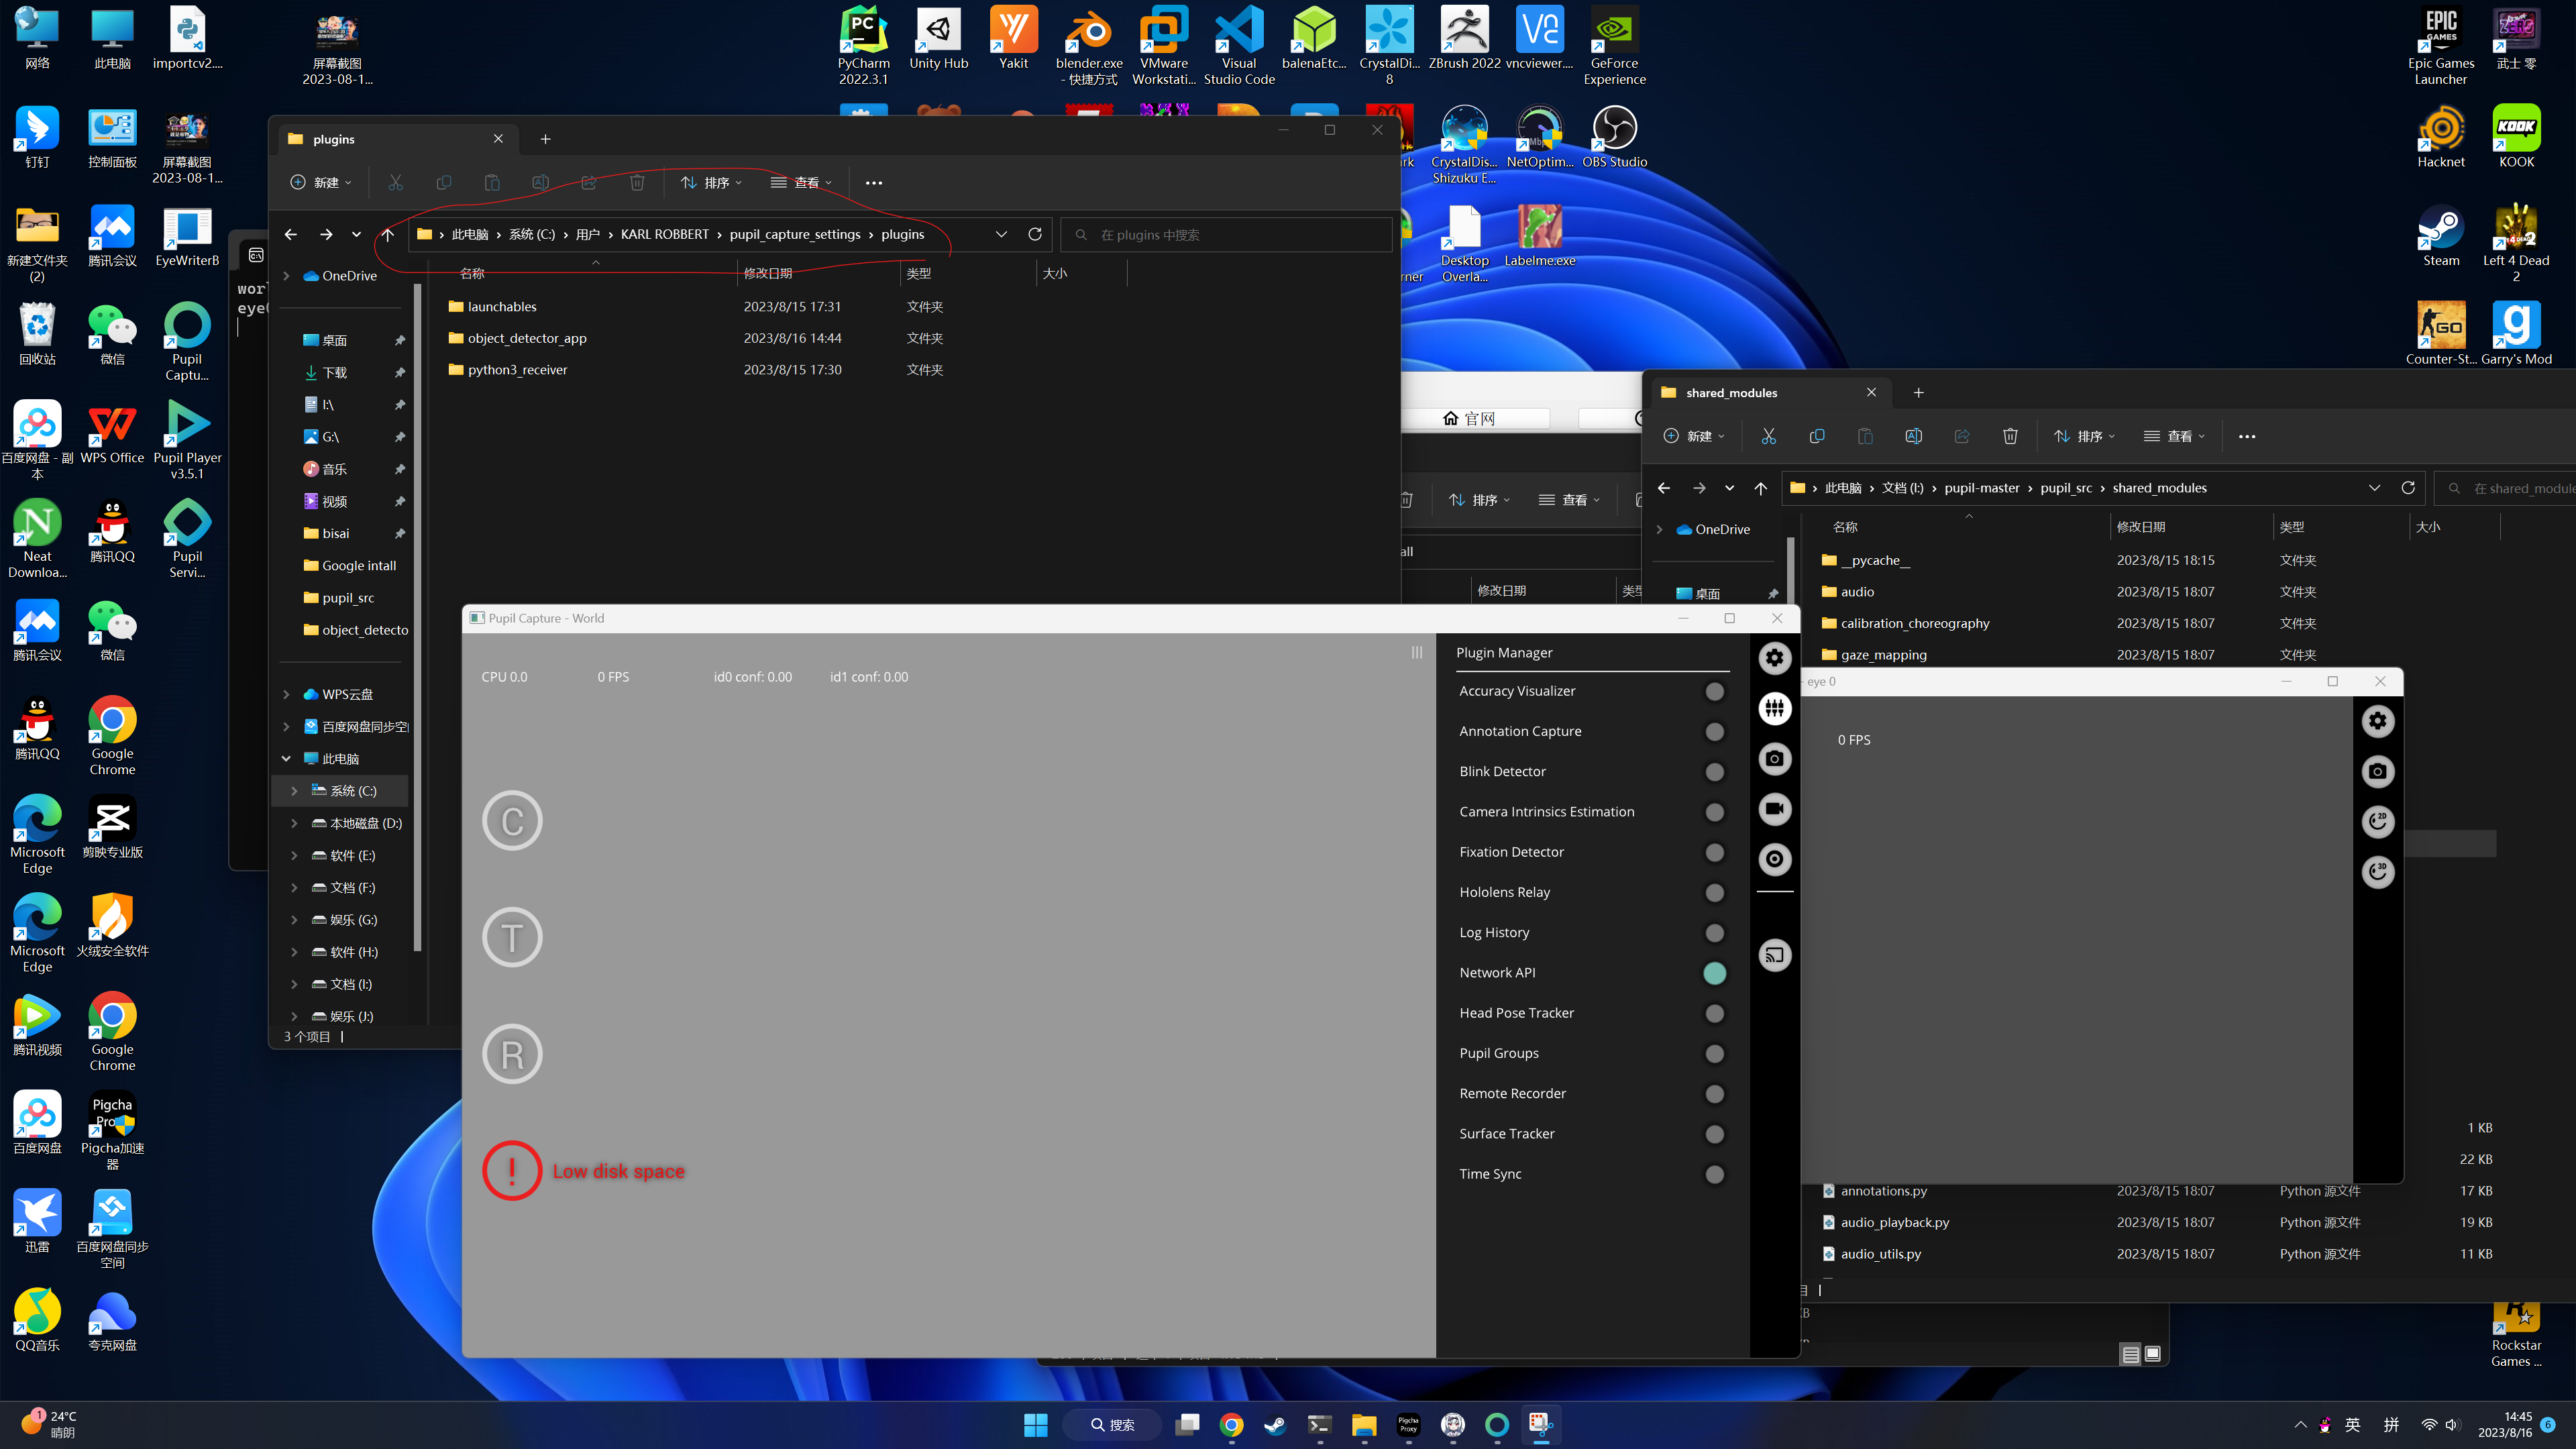Disable Network API plugin
The image size is (2576, 1449).
(x=1714, y=973)
